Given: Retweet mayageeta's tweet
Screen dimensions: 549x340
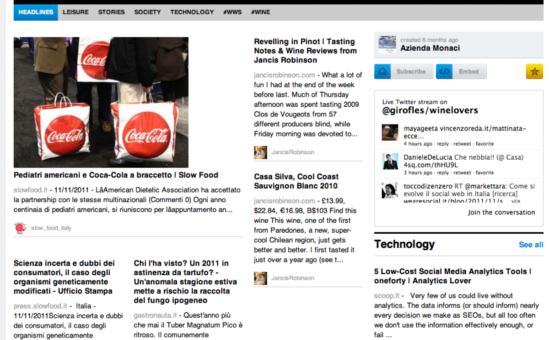Looking at the screenshot, I should [x=463, y=144].
